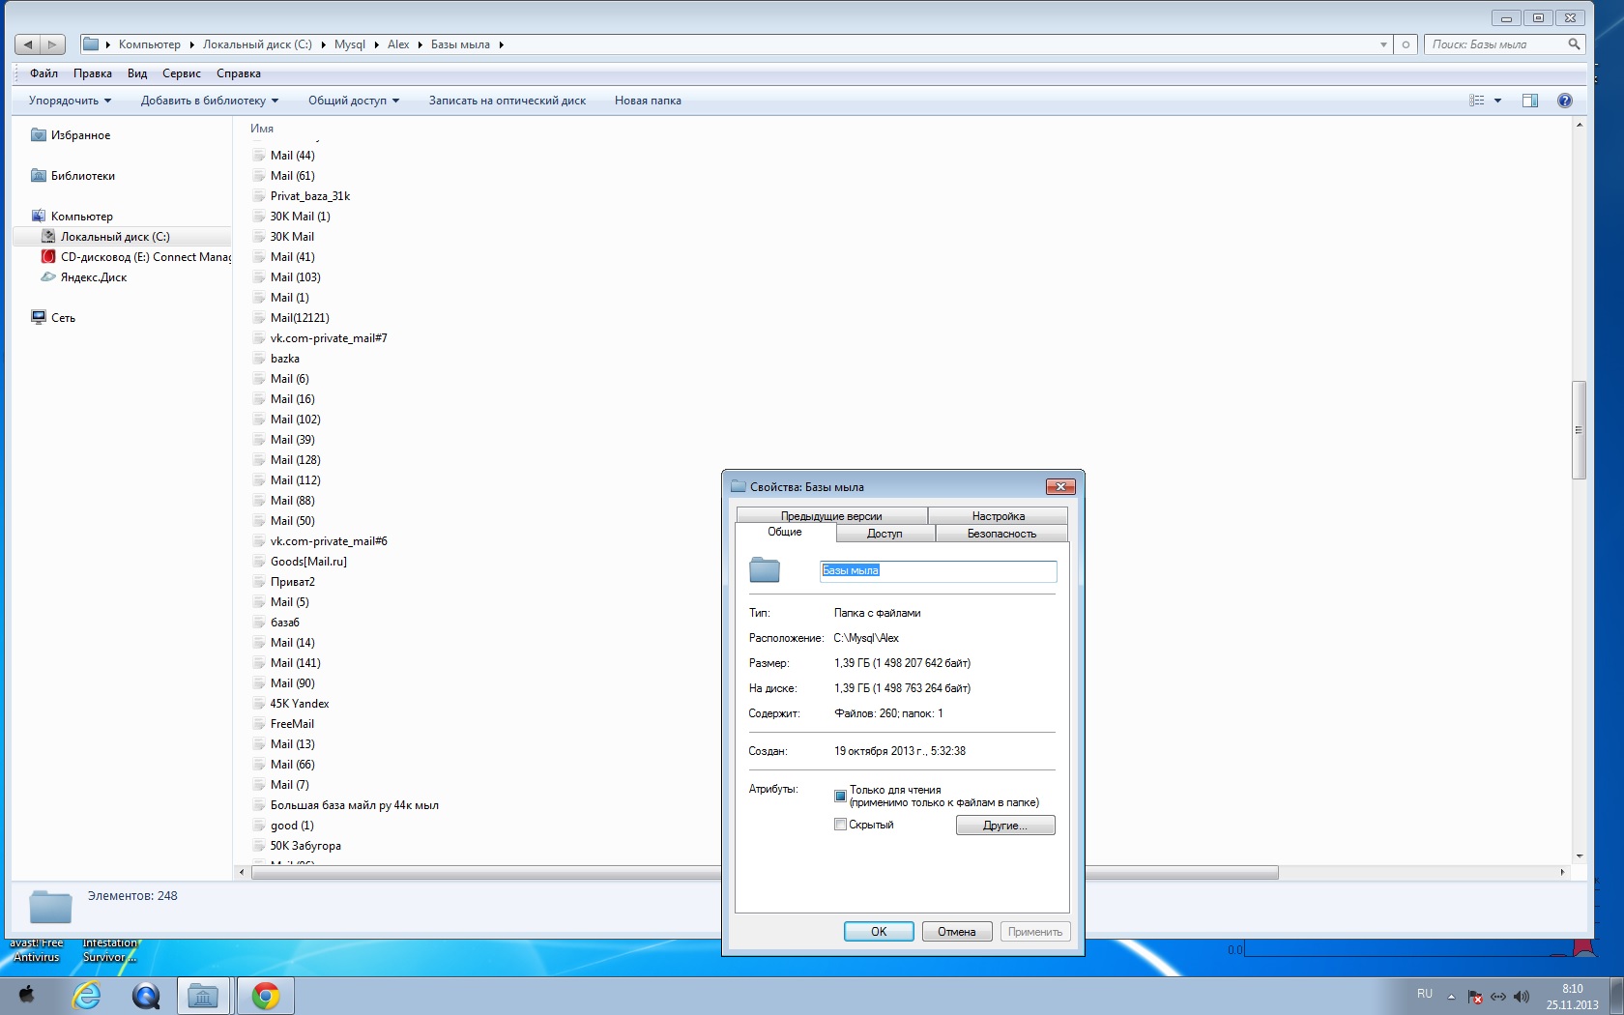Open the Файл menu
Screen dimensions: 1624x1015
pos(43,73)
